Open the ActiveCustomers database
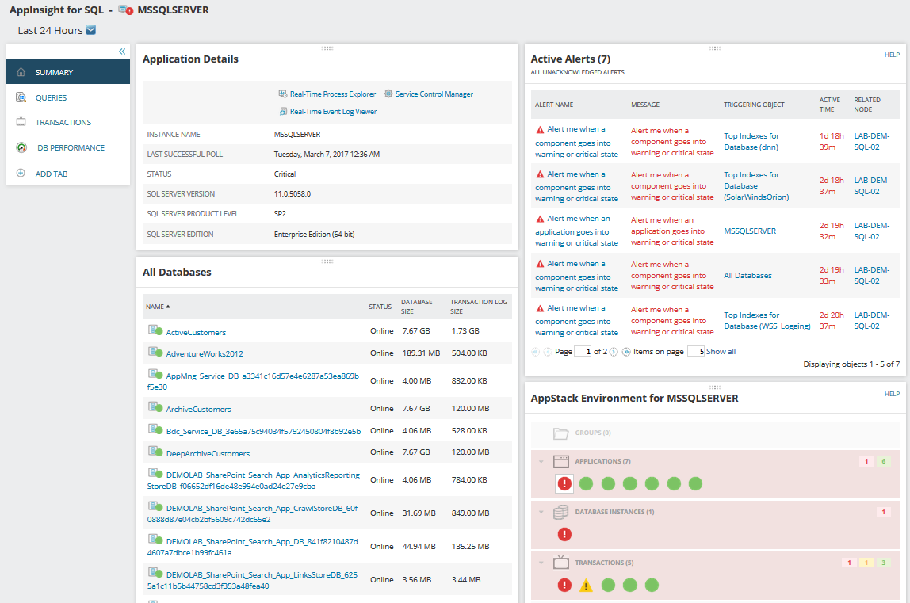This screenshot has width=910, height=603. click(196, 333)
